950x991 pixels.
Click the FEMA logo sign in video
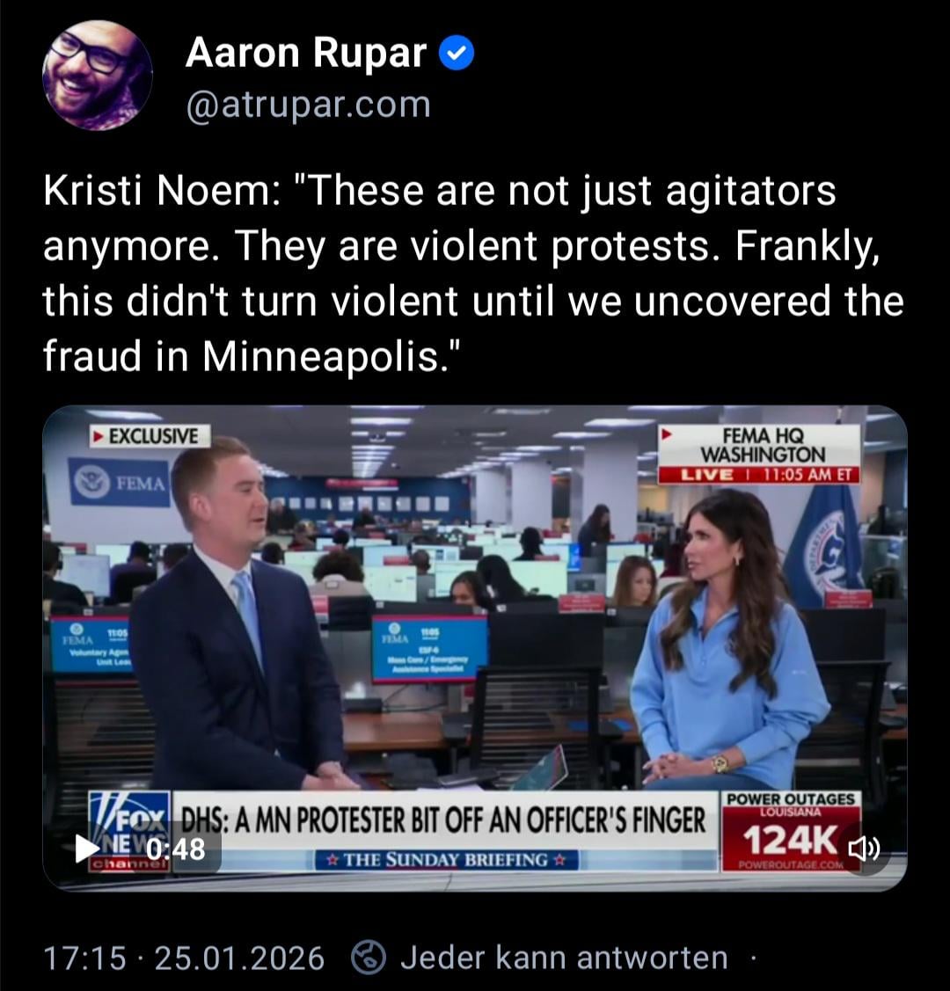pos(120,482)
